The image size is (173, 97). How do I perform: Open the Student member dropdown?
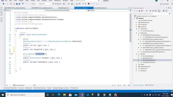click(108, 11)
